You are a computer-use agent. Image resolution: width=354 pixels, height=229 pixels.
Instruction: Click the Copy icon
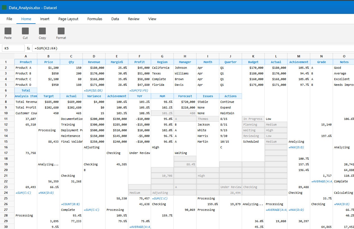(x=42, y=31)
